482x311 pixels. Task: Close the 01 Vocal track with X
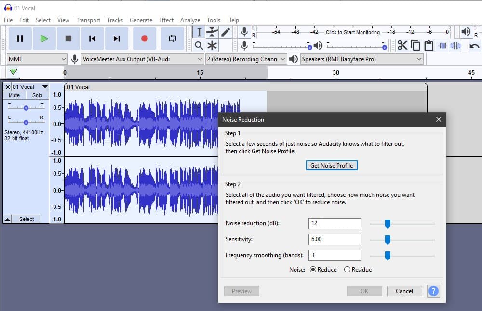coord(8,87)
